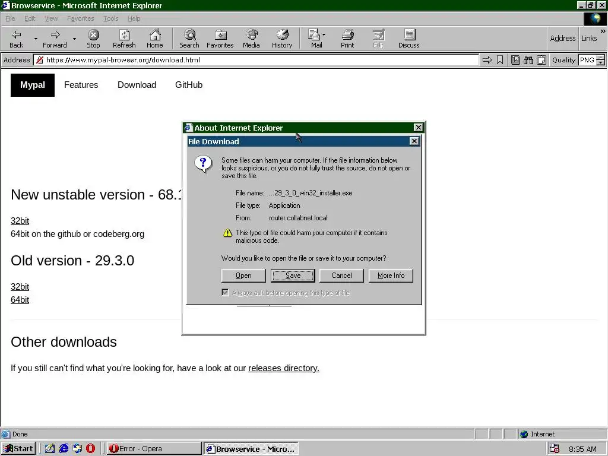This screenshot has width=608, height=456.
Task: Click the bookmarks book icon in Browservice bar
Action: click(515, 60)
